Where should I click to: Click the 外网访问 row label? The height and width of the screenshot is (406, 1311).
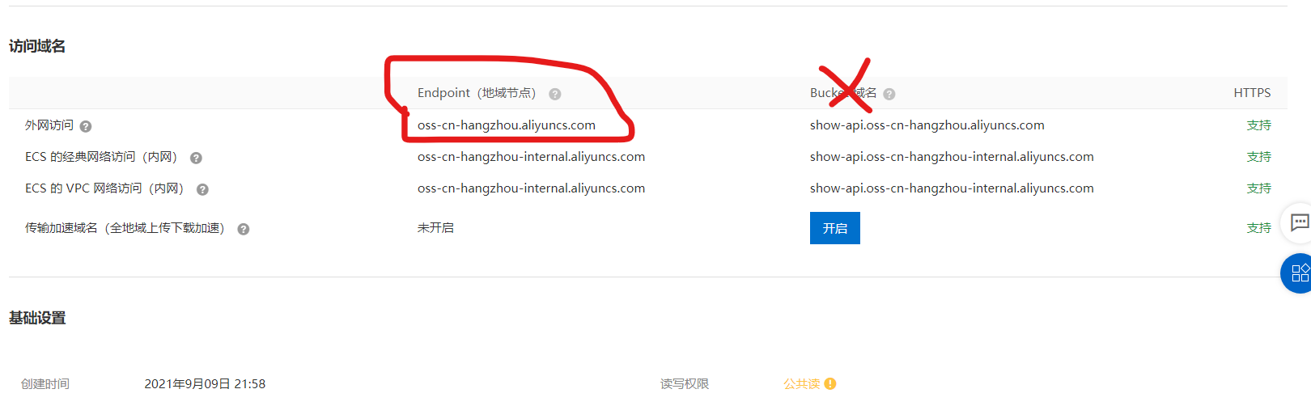49,125
